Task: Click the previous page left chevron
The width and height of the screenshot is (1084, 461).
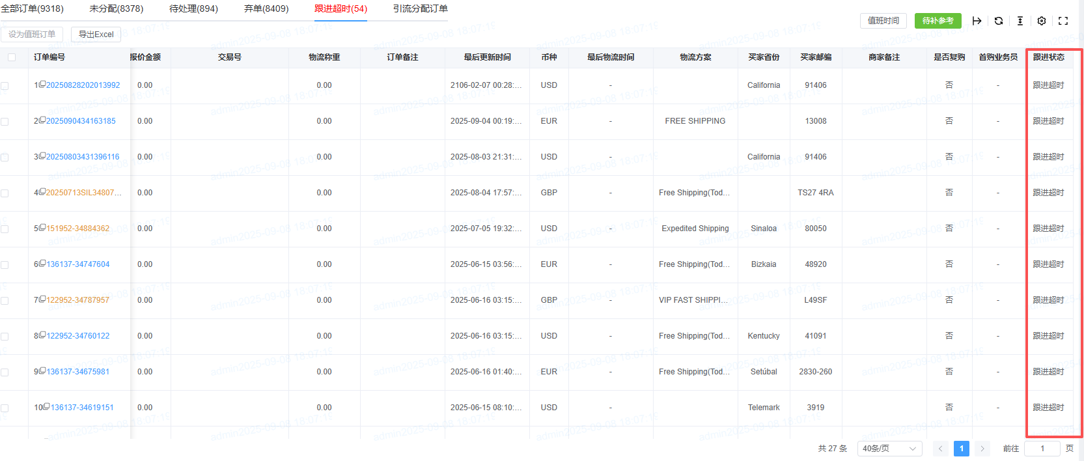Action: [940, 449]
